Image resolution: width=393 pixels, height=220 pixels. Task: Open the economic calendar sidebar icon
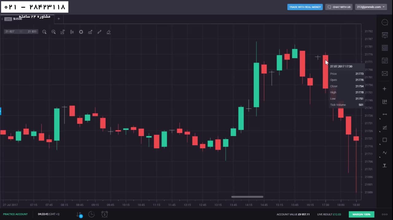coord(385,60)
